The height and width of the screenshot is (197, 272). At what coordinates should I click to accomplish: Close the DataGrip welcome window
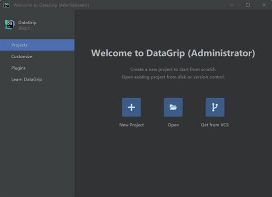264,5
